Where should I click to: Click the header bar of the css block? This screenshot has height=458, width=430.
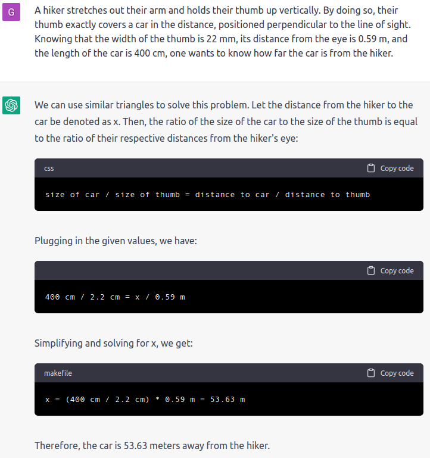(229, 168)
